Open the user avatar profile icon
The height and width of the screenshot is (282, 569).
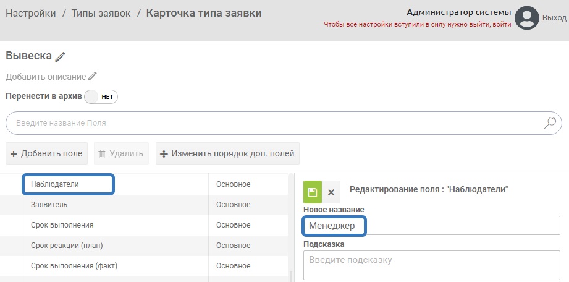(528, 18)
